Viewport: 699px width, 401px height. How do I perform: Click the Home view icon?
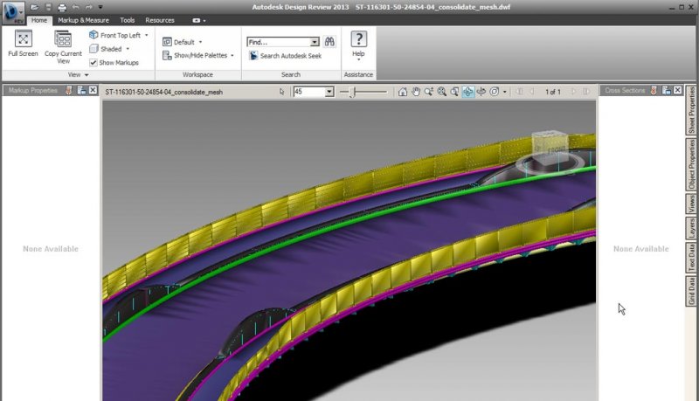(x=402, y=91)
